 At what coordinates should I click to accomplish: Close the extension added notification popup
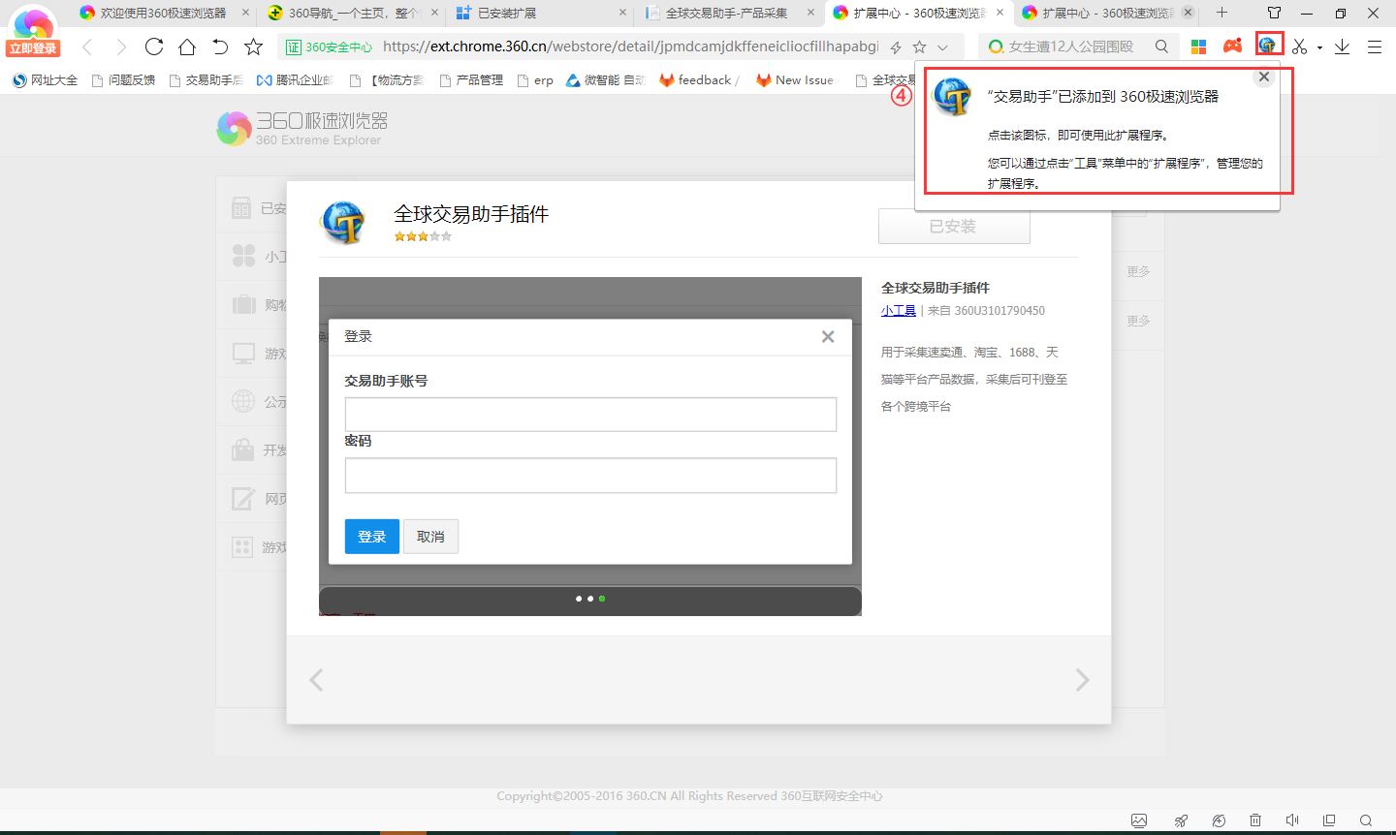1263,77
